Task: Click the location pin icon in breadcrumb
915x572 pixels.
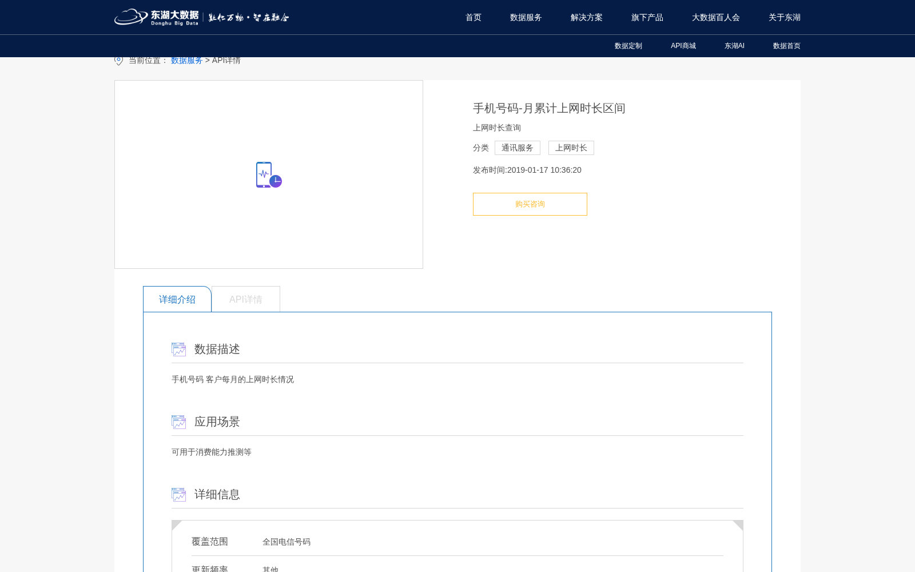Action: tap(119, 61)
